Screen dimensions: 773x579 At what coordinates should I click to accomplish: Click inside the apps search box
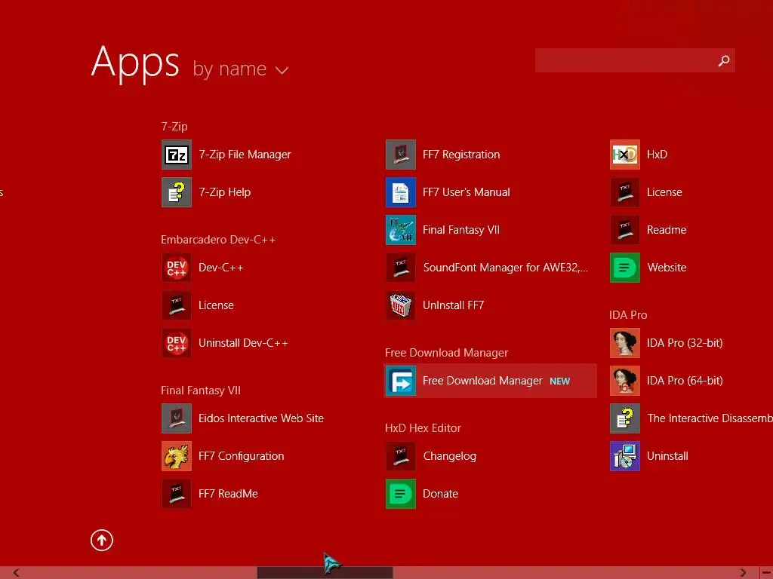click(x=635, y=60)
